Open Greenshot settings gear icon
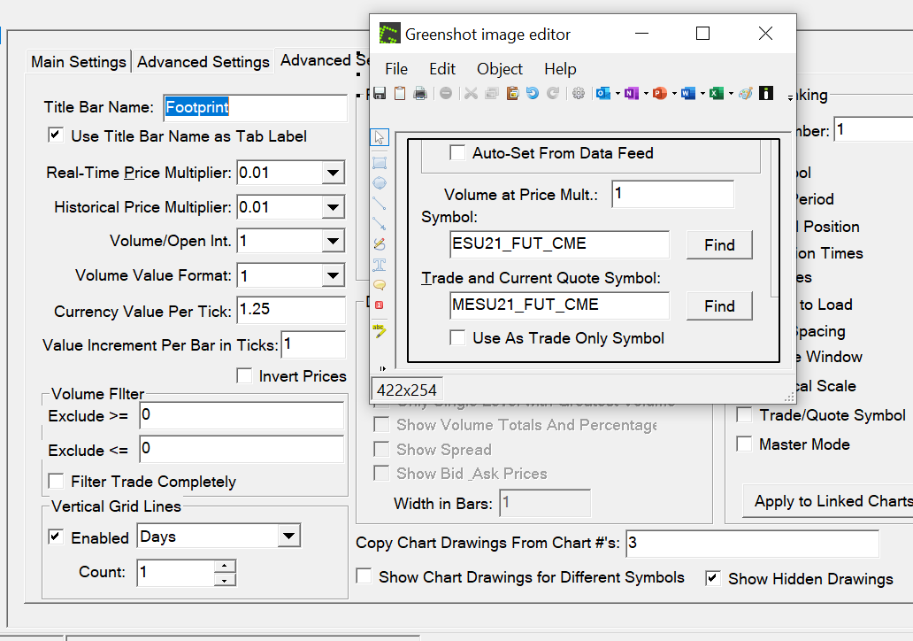The height and width of the screenshot is (641, 913). [x=579, y=93]
